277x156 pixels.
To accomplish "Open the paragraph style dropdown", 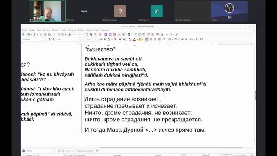I will coord(45,39).
